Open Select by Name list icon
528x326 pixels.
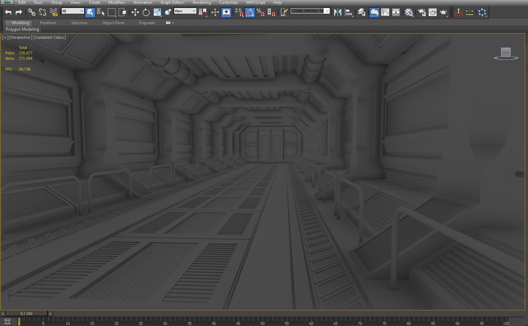pyautogui.click(x=100, y=12)
